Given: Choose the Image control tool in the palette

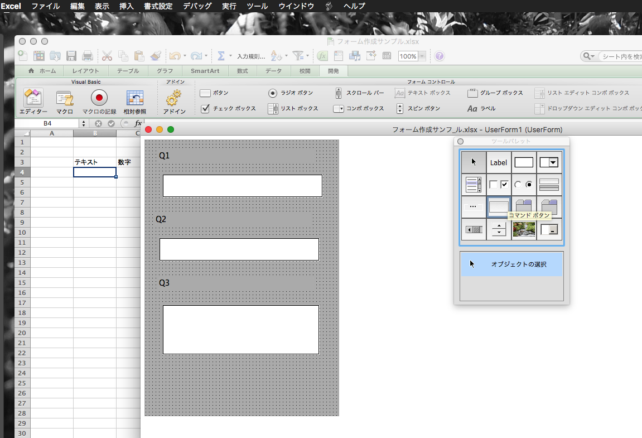Looking at the screenshot, I should [524, 229].
